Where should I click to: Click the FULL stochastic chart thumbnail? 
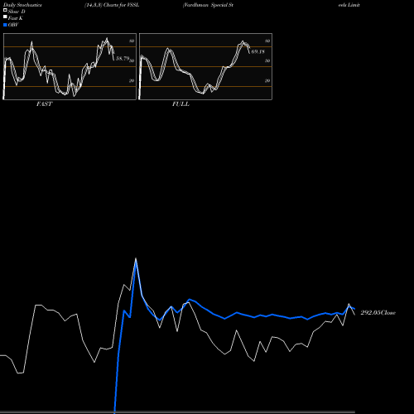(205, 66)
